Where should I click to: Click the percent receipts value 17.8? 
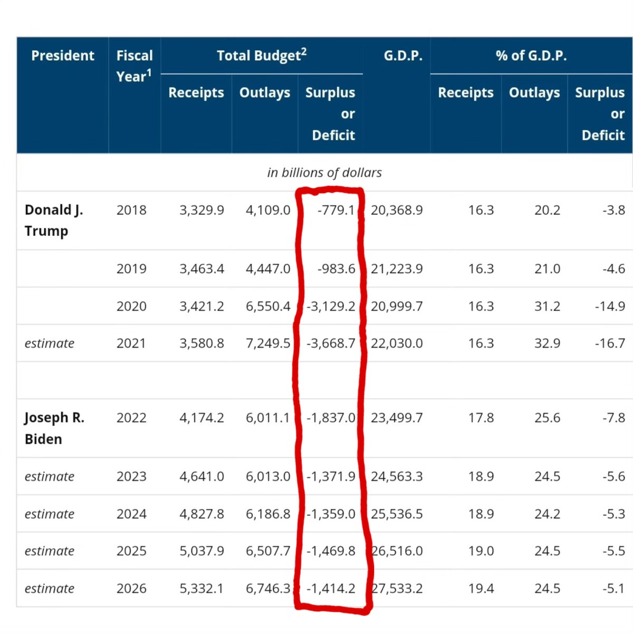(481, 418)
